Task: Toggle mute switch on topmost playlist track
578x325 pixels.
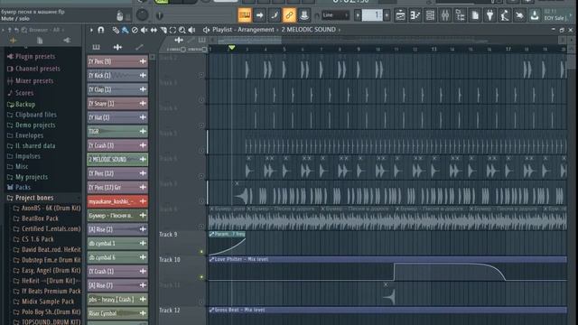Action: coord(201,75)
